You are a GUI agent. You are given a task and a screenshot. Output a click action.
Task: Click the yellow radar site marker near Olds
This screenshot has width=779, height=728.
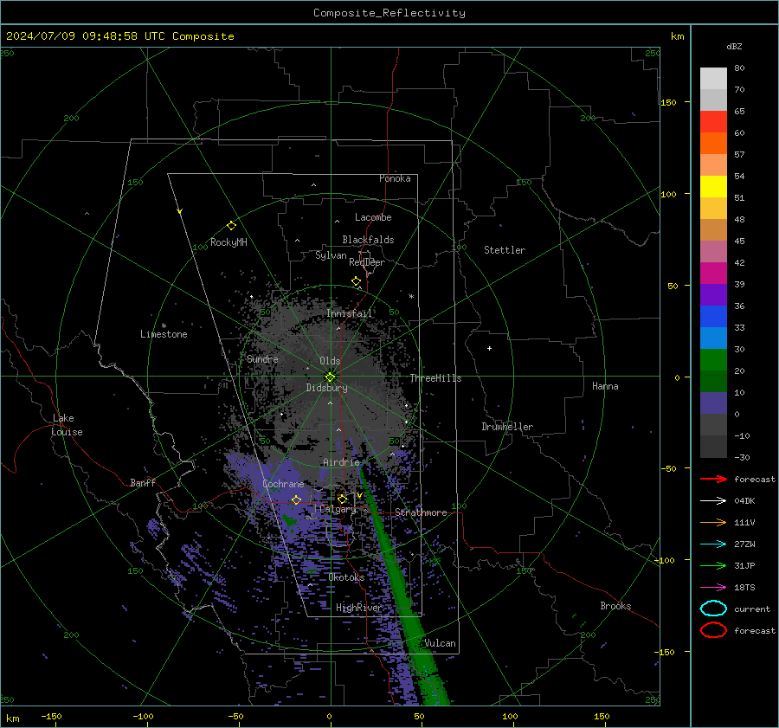click(x=330, y=377)
